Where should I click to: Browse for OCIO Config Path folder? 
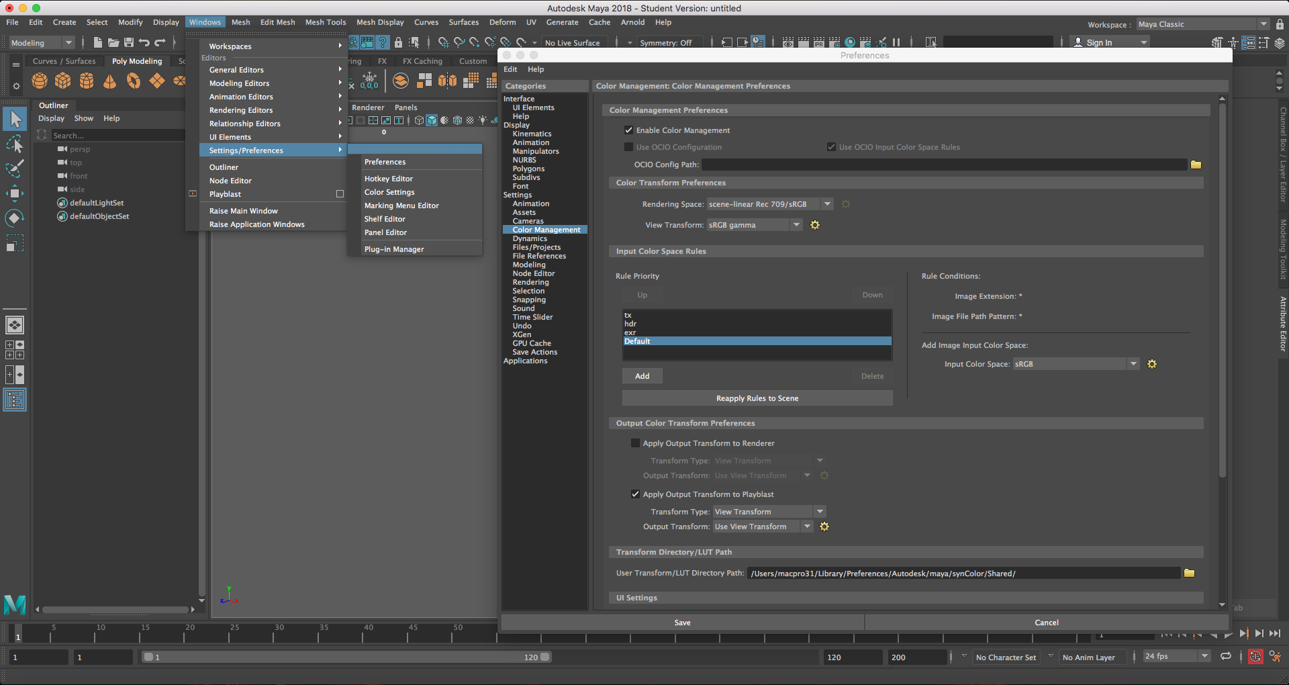pos(1196,165)
